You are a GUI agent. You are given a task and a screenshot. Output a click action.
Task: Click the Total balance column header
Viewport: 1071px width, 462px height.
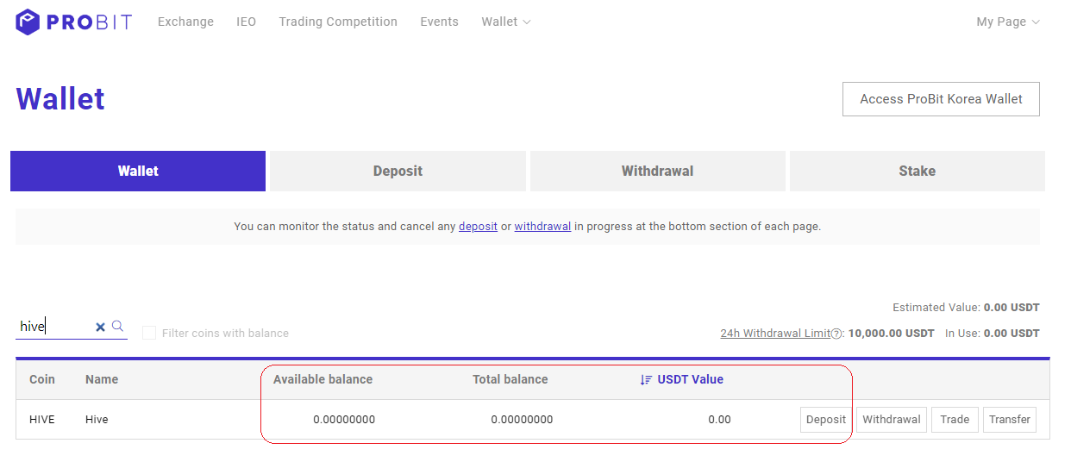pyautogui.click(x=510, y=379)
